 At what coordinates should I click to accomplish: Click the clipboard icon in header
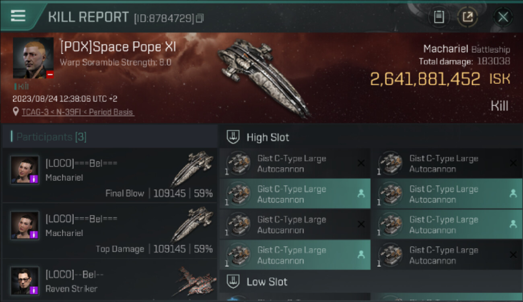(x=439, y=17)
